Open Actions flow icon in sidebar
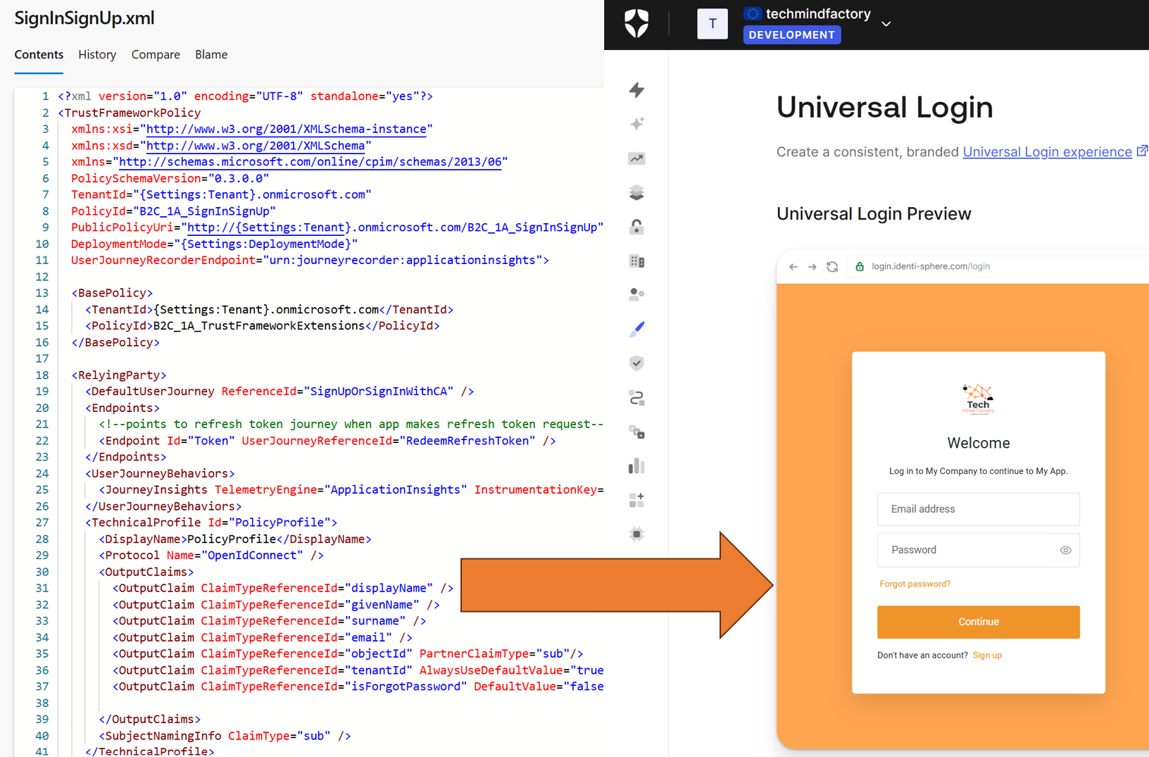The width and height of the screenshot is (1149, 757). (636, 398)
